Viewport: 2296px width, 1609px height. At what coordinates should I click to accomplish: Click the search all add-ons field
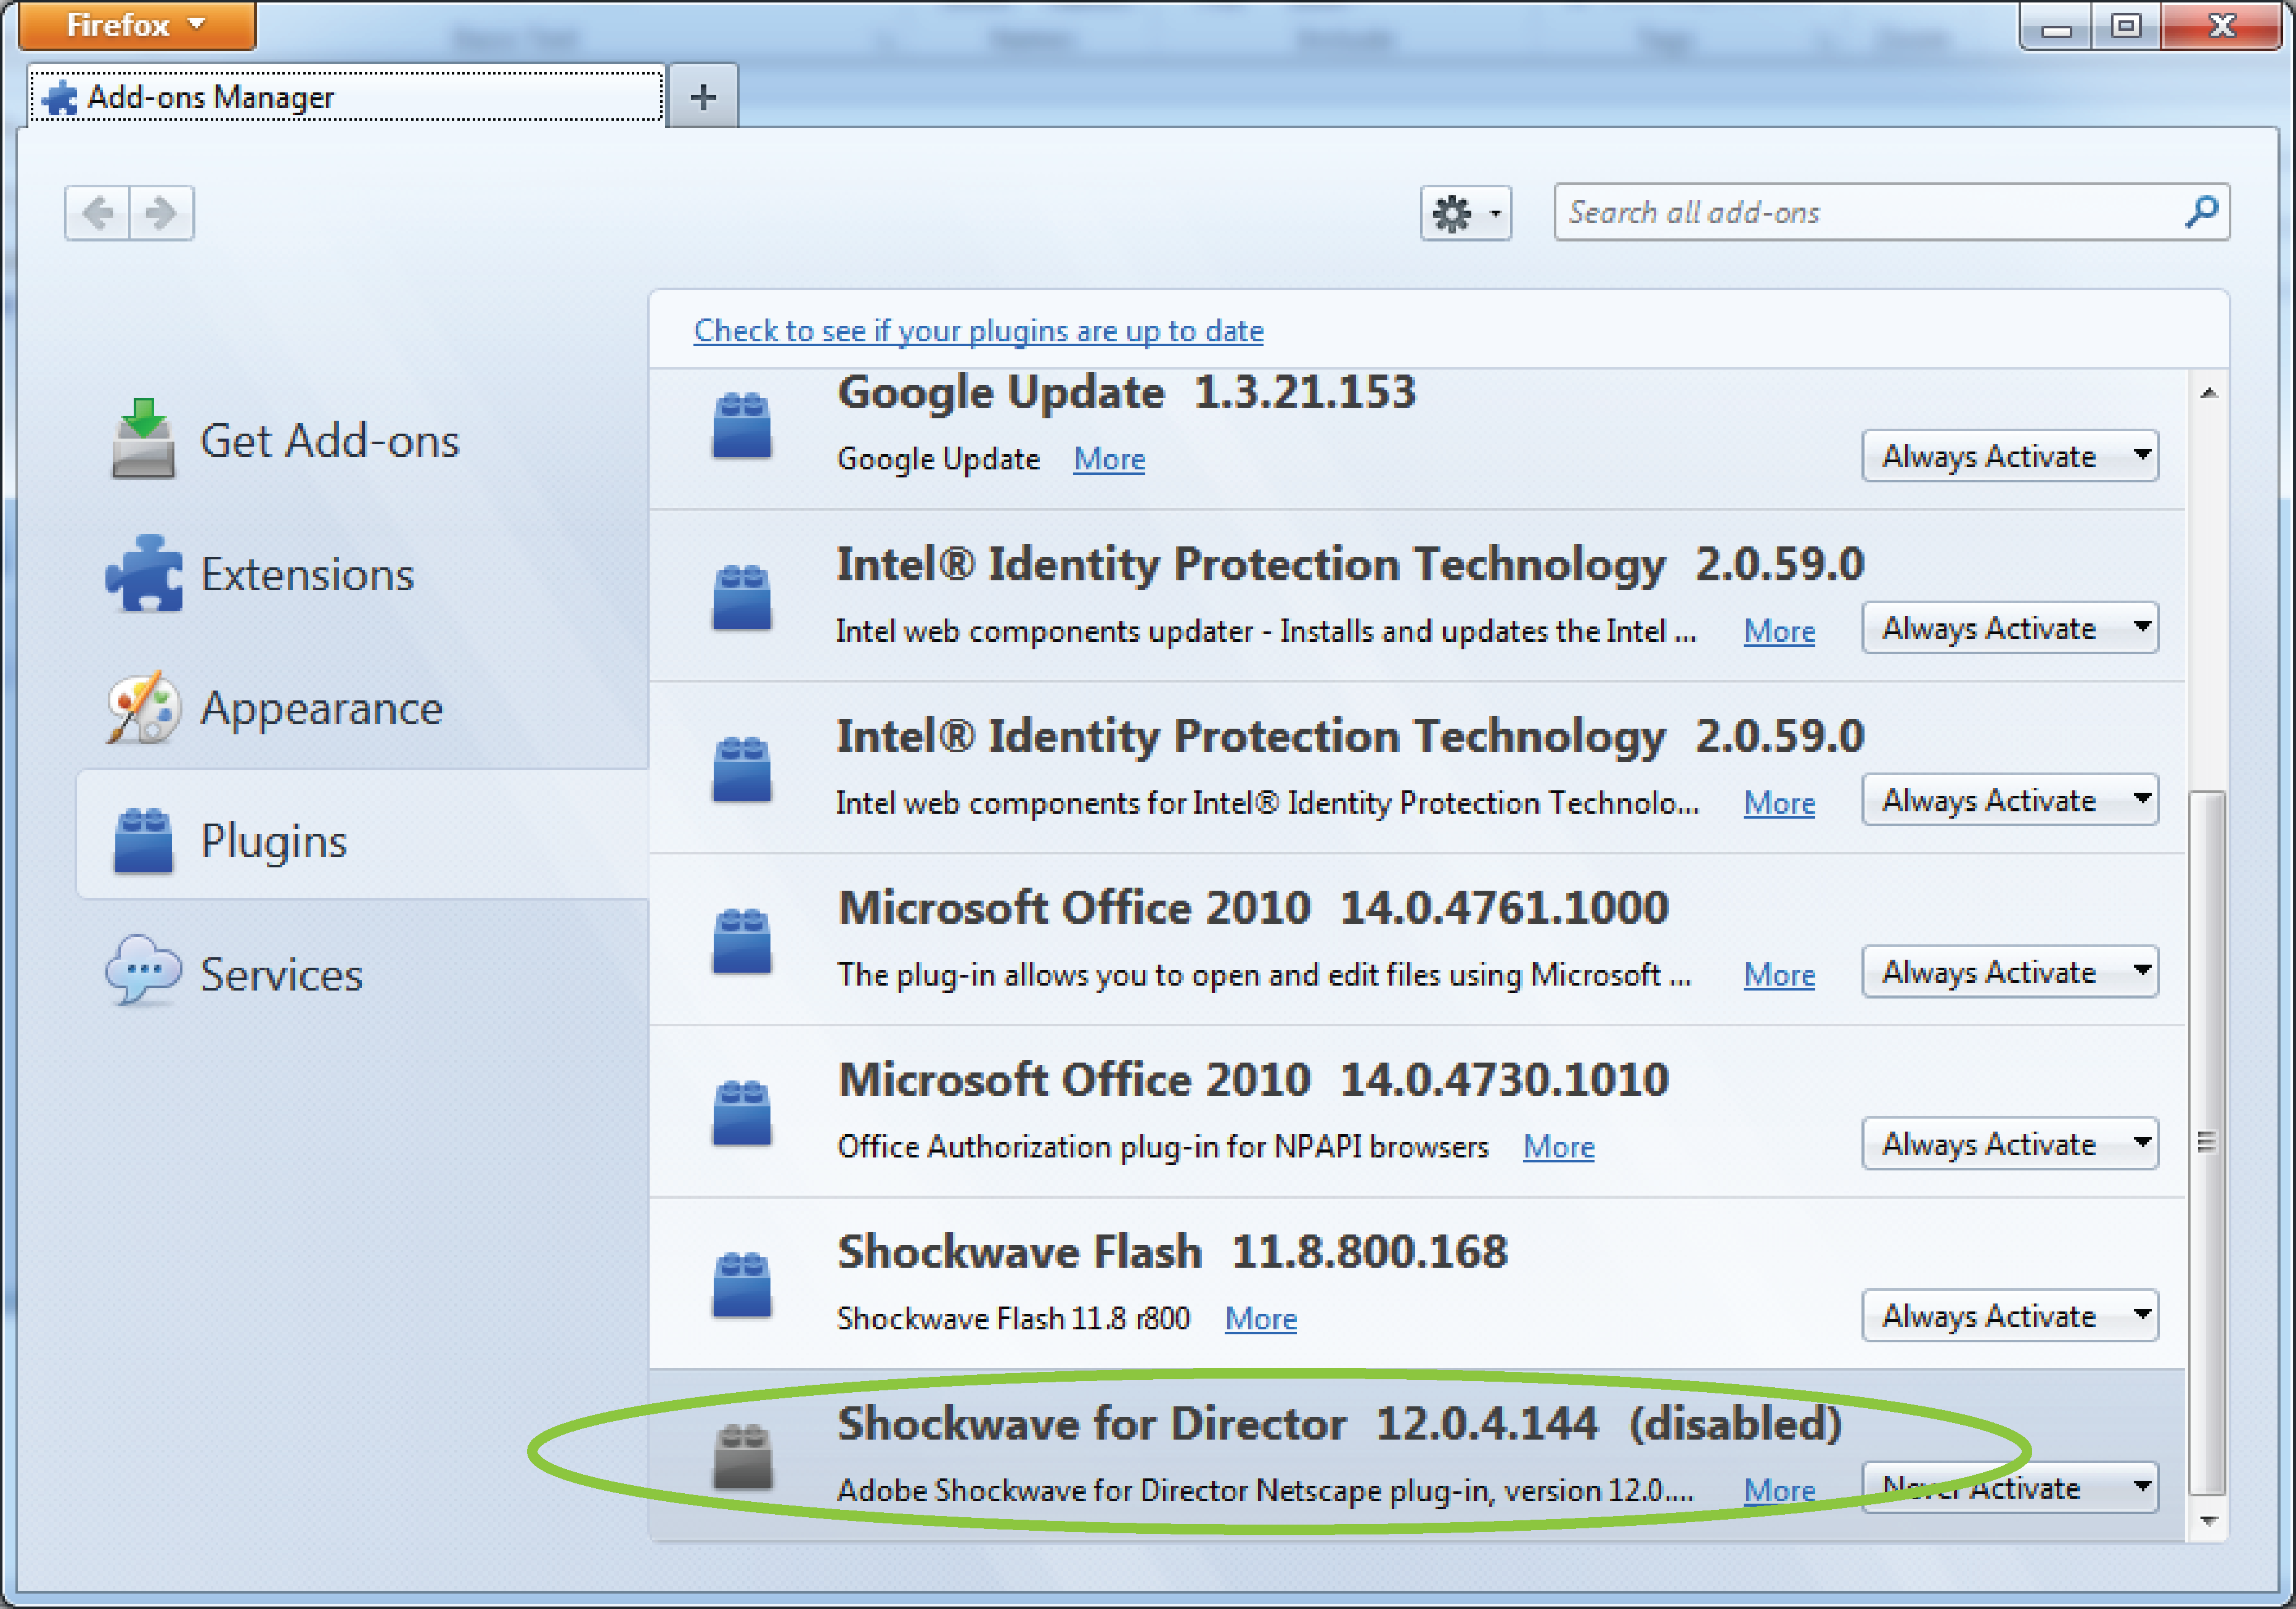point(1884,213)
